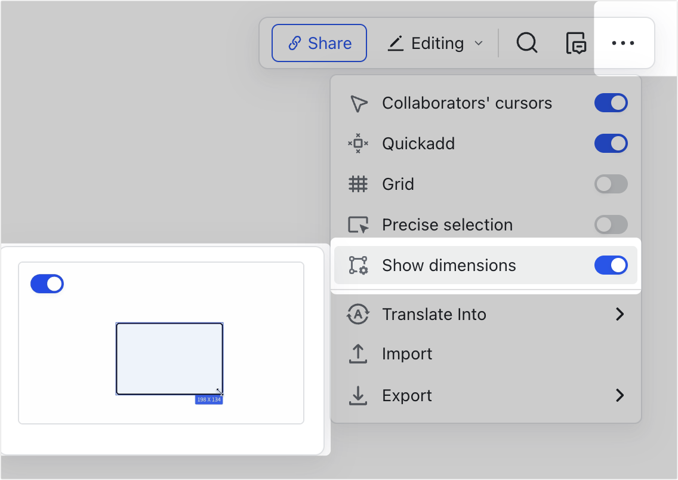This screenshot has height=480, width=678.
Task: Expand the Export submenu arrow
Action: pyautogui.click(x=620, y=395)
